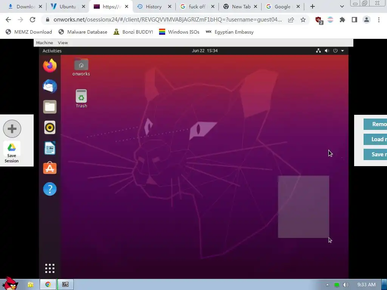Click the Ubuntu volume icon in top bar
This screenshot has height=290, width=387.
pos(327,51)
